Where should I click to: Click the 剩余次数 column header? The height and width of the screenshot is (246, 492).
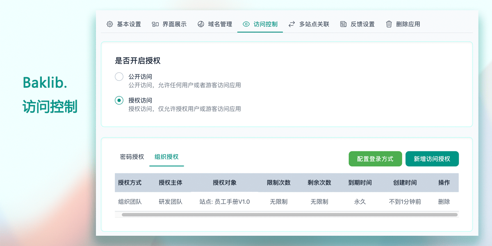[x=319, y=182]
